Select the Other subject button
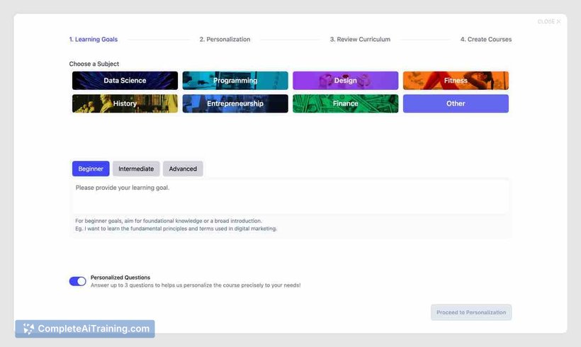This screenshot has height=347, width=581. click(x=456, y=103)
